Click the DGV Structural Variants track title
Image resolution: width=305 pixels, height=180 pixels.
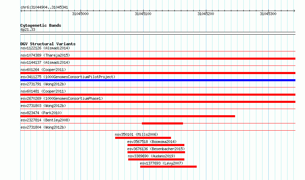[48, 44]
